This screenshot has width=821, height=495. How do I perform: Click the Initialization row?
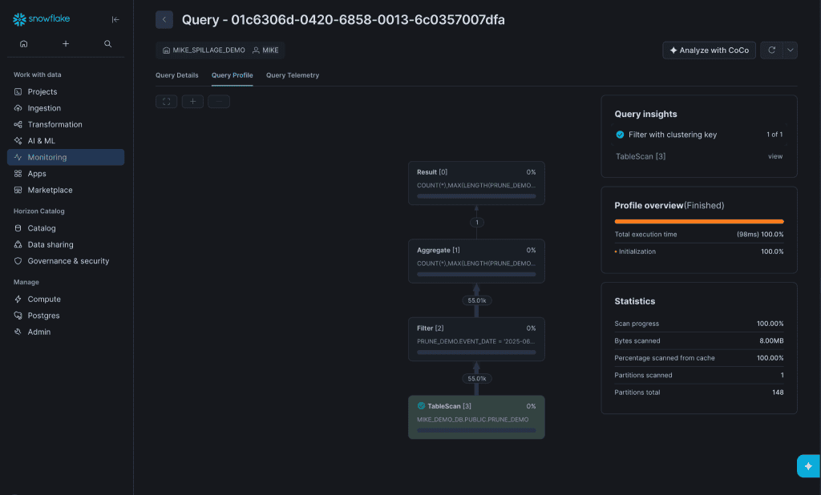[699, 252]
